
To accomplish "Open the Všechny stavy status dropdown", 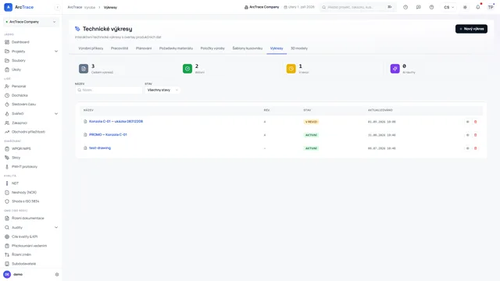I will [x=162, y=91].
